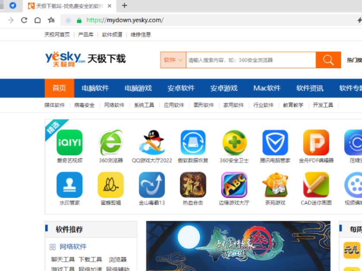362x271 pixels.
Task: Open the film reel video editor icon
Action: pyautogui.click(x=353, y=185)
